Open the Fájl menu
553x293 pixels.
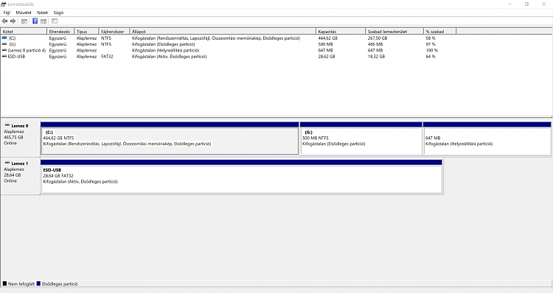coord(7,13)
